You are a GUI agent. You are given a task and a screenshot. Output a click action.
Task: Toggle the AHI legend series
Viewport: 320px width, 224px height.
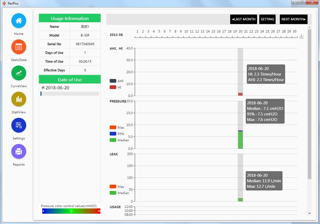point(113,81)
